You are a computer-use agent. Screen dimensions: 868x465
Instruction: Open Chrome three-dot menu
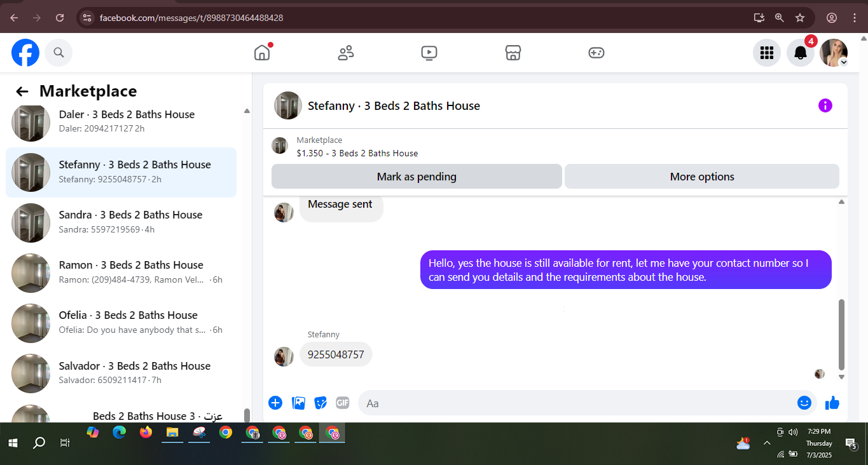[x=854, y=18]
